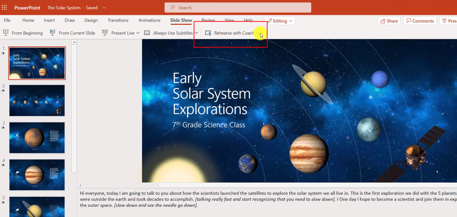The height and width of the screenshot is (217, 457).
Task: Expand the Always Use Subtitles dropdown arrow
Action: point(196,33)
